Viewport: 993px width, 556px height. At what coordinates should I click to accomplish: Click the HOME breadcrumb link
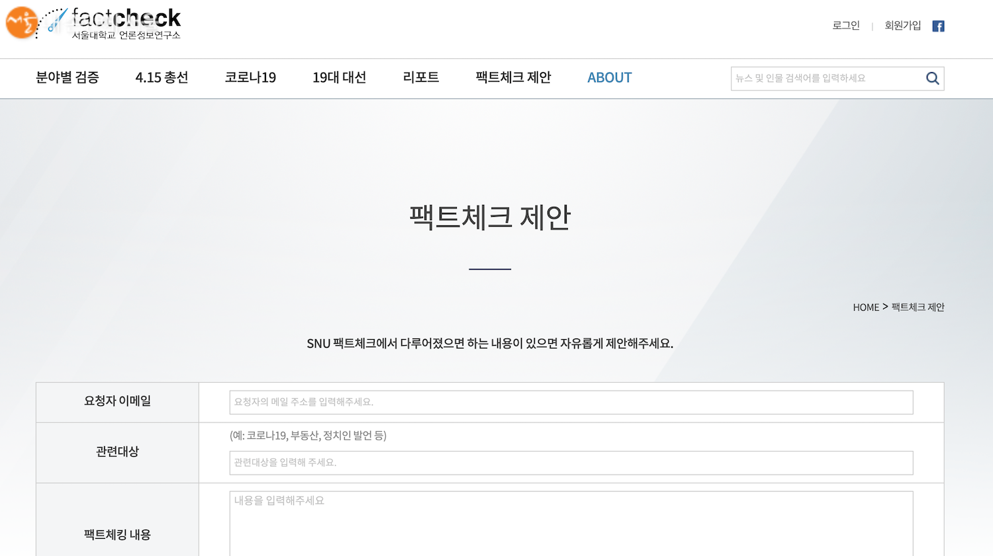[x=866, y=307]
